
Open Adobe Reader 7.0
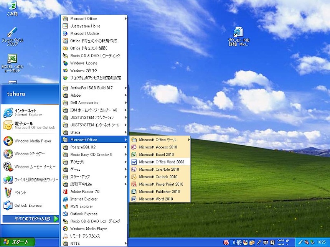click(x=94, y=191)
